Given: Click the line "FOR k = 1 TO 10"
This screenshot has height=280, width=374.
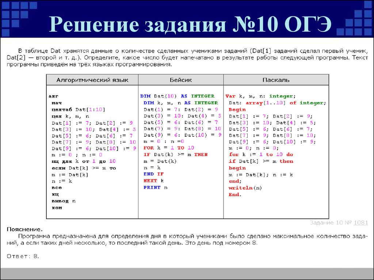Looking at the screenshot, I should 169,148.
